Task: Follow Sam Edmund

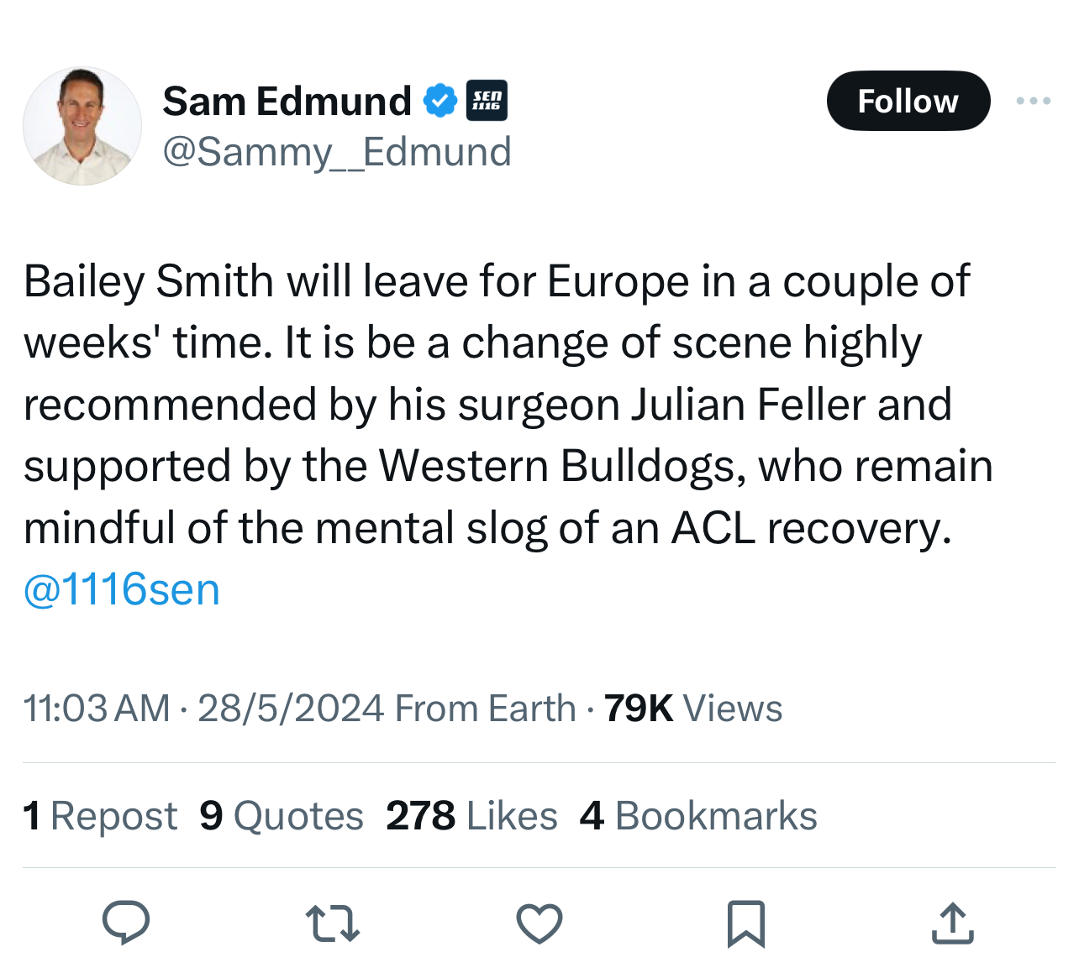Action: click(x=908, y=101)
